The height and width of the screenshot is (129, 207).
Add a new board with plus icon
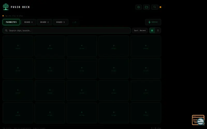pos(74,22)
